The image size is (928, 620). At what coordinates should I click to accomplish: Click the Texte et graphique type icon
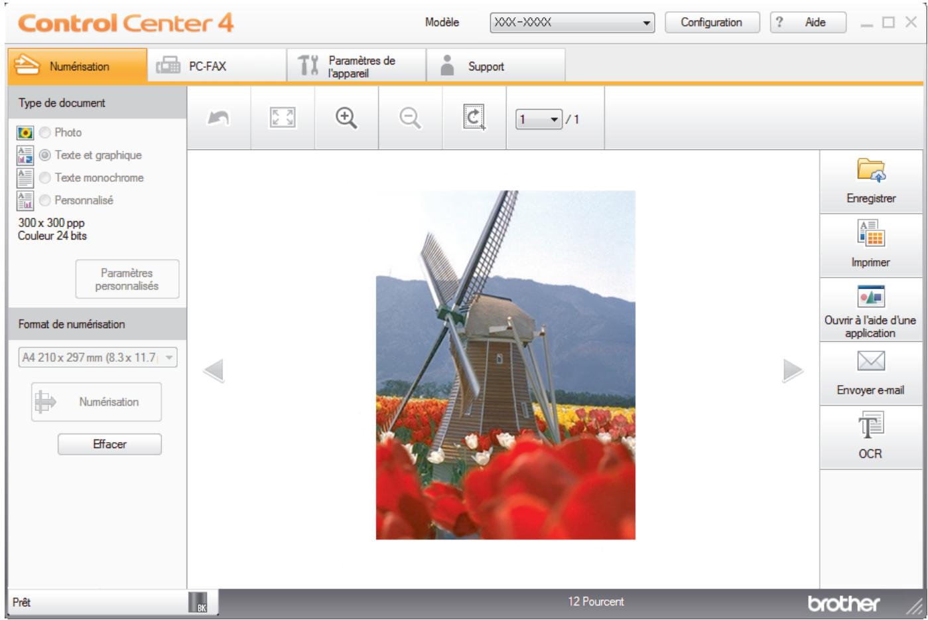coord(25,155)
